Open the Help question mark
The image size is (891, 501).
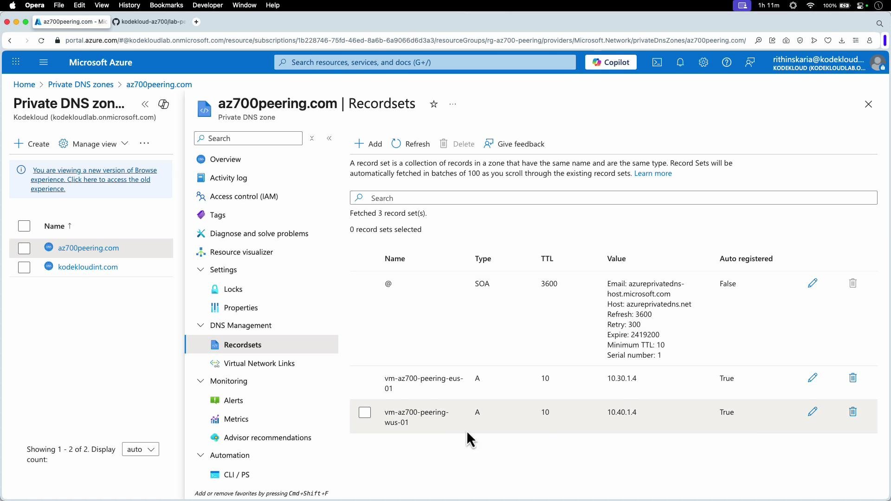(x=727, y=62)
